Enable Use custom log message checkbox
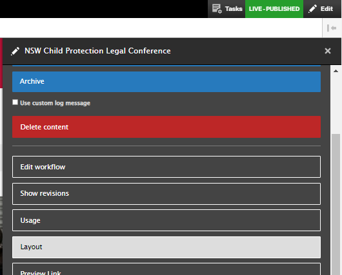This screenshot has height=275, width=342. tap(15, 102)
